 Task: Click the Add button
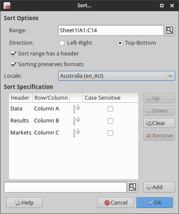pyautogui.click(x=159, y=187)
